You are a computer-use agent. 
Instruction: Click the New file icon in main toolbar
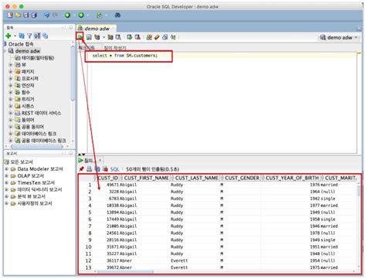pos(10,15)
